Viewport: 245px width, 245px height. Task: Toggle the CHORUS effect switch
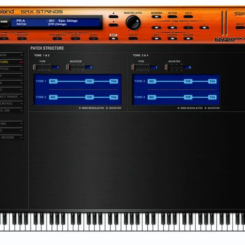pos(172,38)
